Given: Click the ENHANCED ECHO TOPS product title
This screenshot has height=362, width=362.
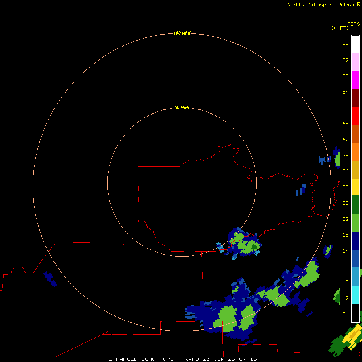Looking at the screenshot, I should [x=141, y=359].
